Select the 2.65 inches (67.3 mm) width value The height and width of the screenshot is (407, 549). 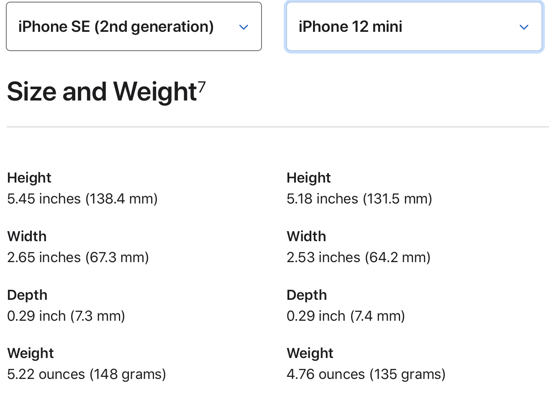pyautogui.click(x=78, y=257)
